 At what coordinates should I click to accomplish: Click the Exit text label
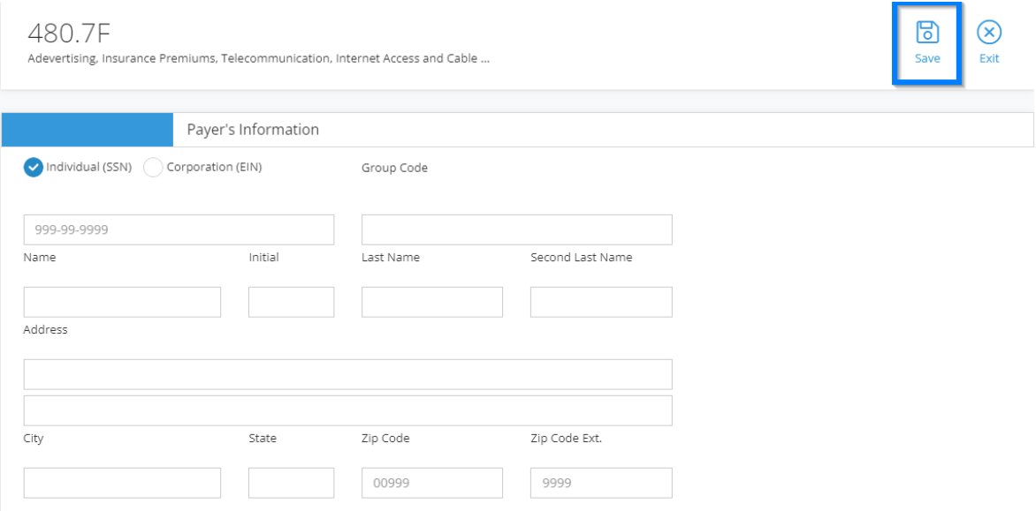click(989, 58)
